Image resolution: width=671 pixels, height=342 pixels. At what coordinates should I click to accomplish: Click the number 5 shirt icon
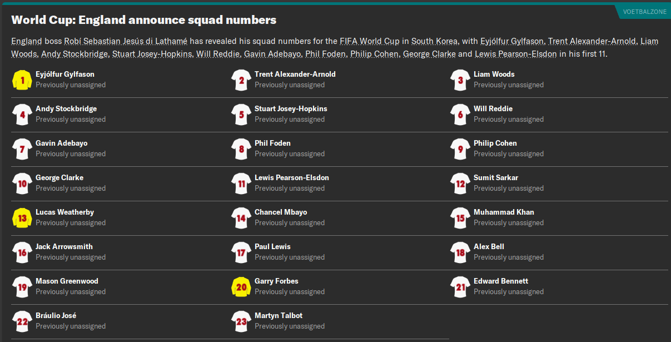coord(241,115)
